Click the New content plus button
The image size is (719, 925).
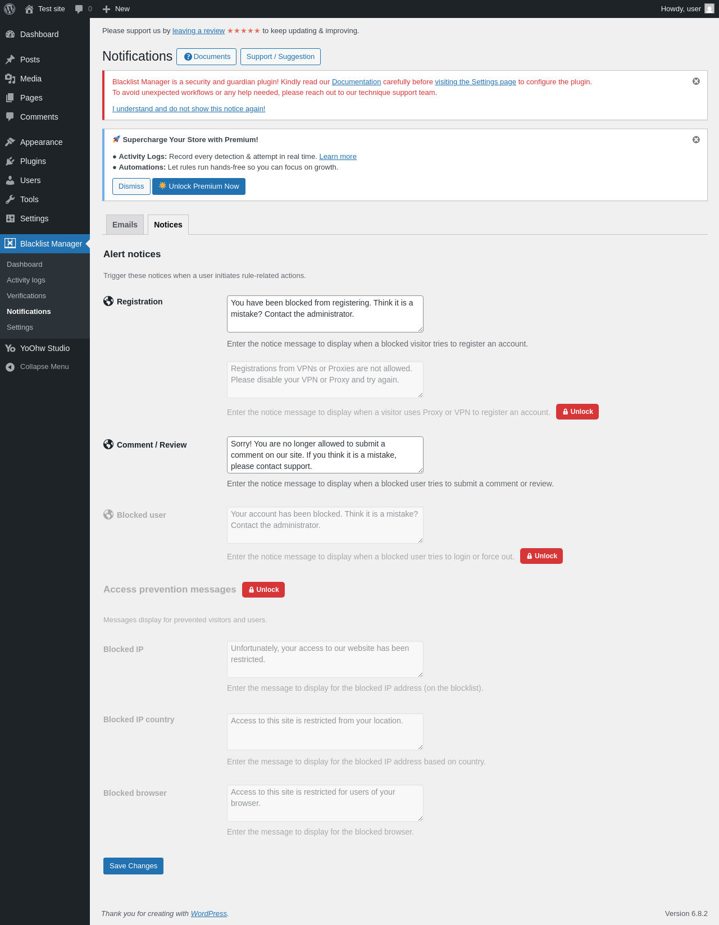tap(116, 9)
